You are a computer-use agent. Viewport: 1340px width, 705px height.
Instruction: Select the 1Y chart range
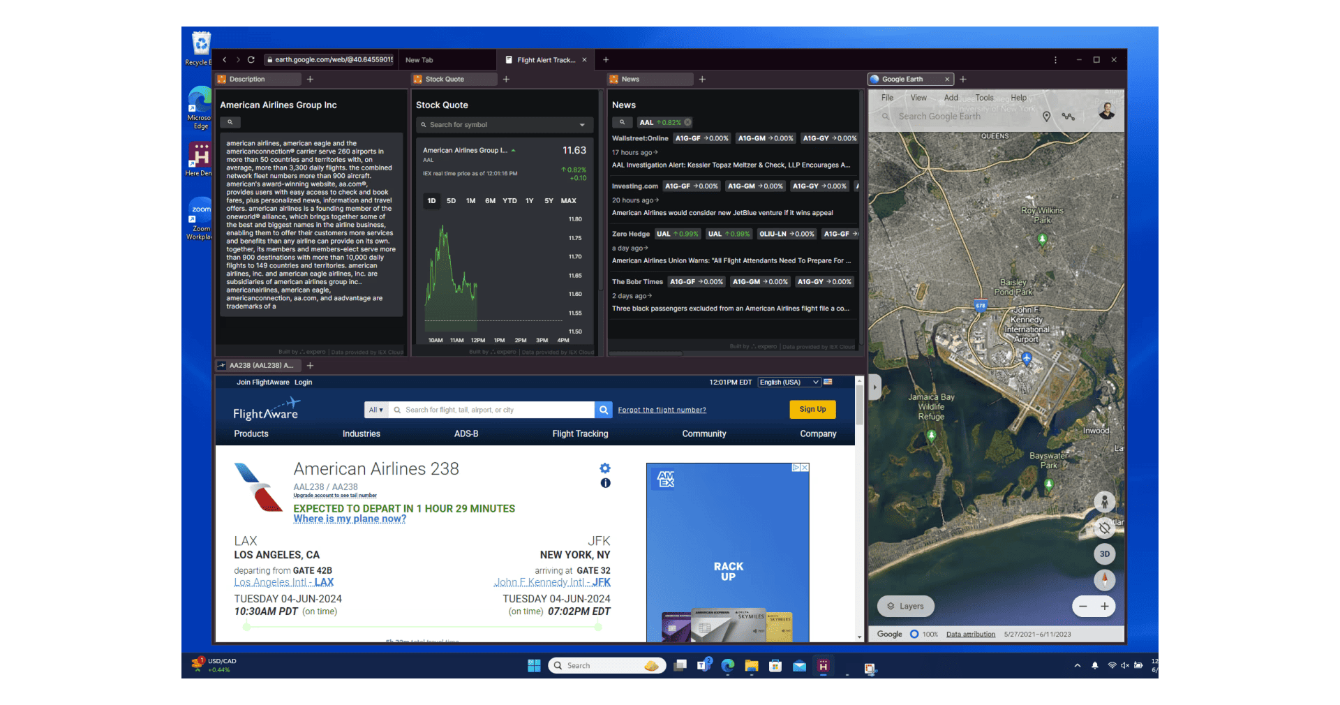click(529, 201)
